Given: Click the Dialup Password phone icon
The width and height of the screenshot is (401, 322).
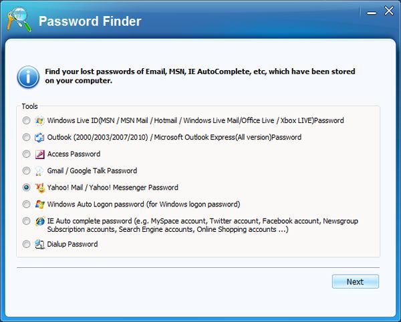Looking at the screenshot, I should coord(39,244).
